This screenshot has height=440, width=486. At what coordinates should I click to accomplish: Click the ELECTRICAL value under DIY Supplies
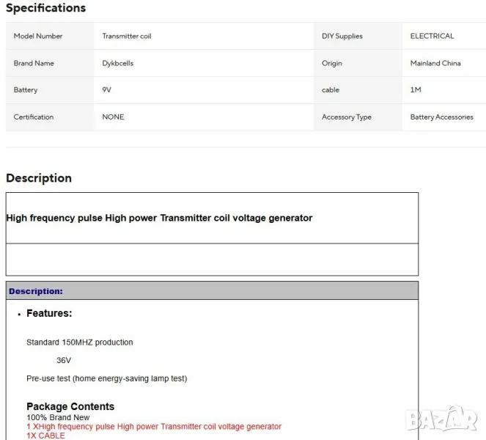pyautogui.click(x=432, y=36)
